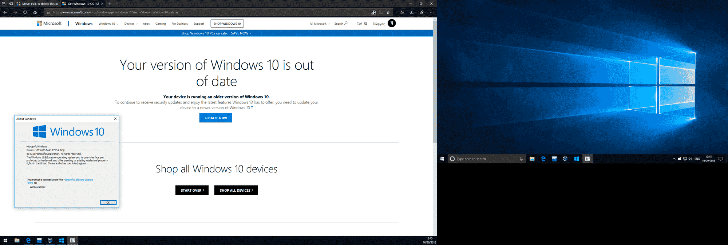Click the UPDATE NOW button
This screenshot has height=245, width=728.
point(216,118)
